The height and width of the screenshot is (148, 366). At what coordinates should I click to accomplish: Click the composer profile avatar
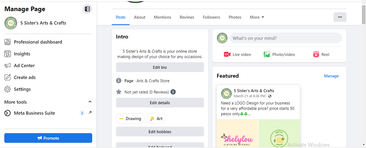[x=222, y=38]
